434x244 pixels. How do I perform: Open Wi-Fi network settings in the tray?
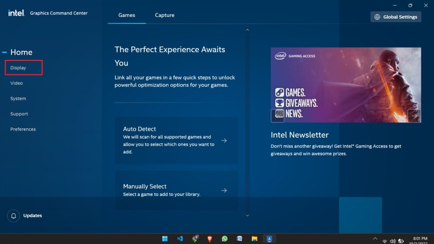[x=384, y=241]
